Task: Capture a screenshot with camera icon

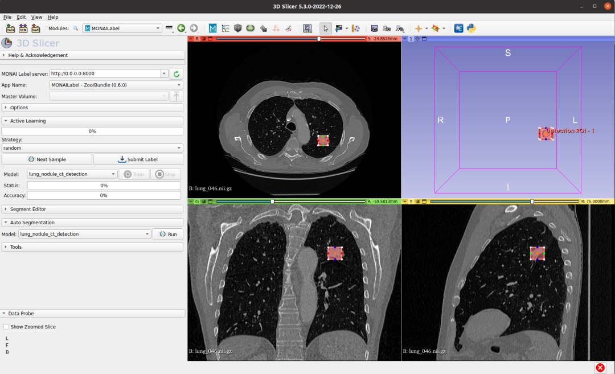Action: coord(374,28)
